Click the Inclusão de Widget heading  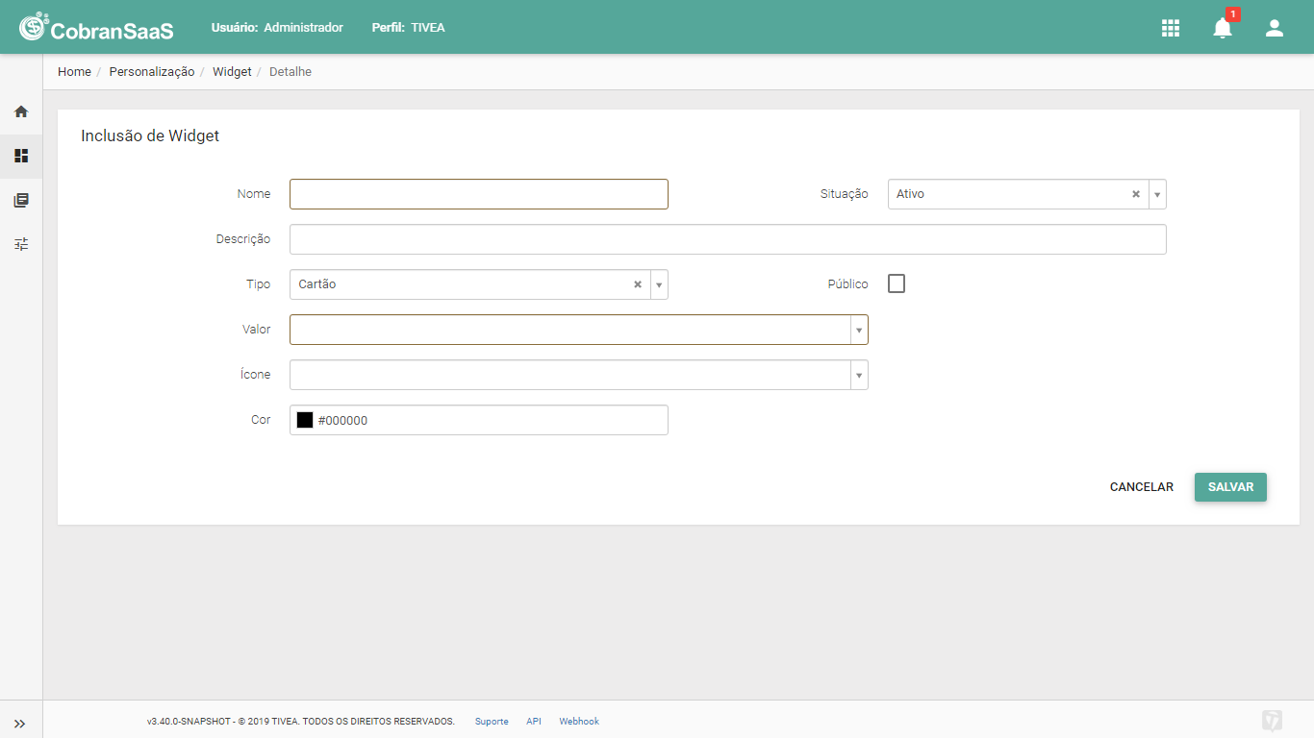[x=150, y=136]
